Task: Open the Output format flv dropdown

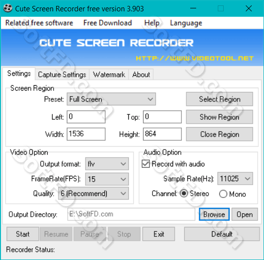Action: pyautogui.click(x=107, y=163)
